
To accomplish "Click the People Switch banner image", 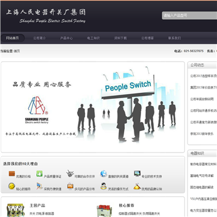I will tap(93, 107).
